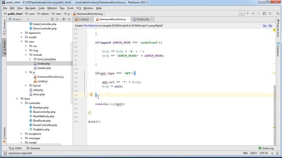Collapse the include folder
282x158 pixels.
[26, 55]
